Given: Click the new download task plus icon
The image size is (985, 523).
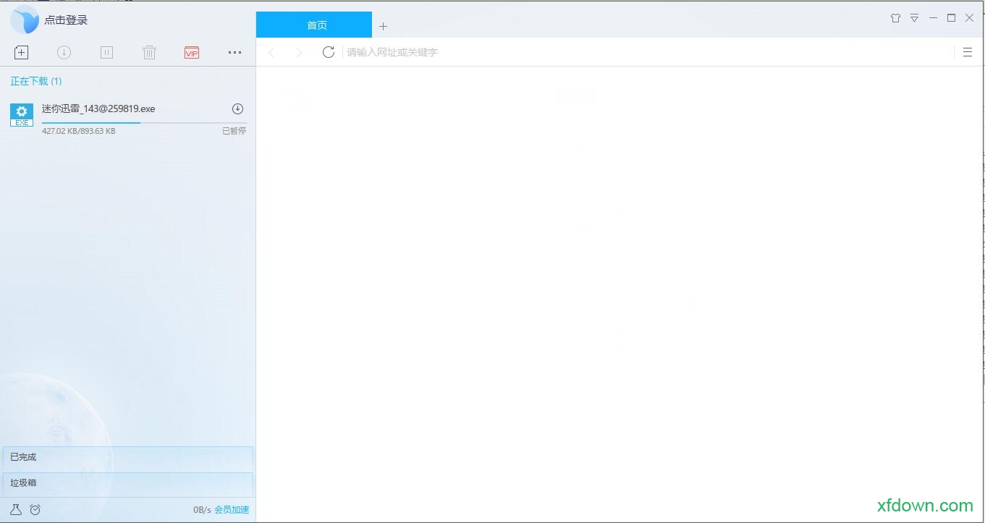Looking at the screenshot, I should [x=21, y=52].
